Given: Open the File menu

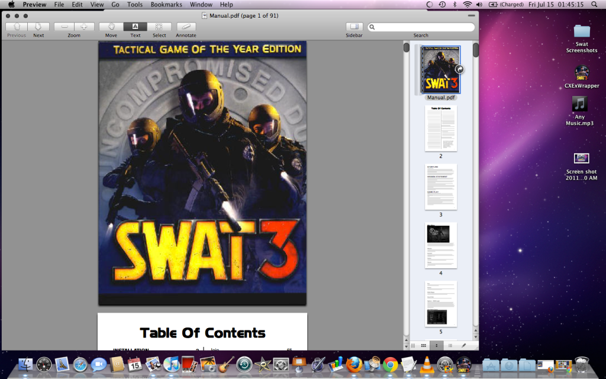Looking at the screenshot, I should click(59, 5).
